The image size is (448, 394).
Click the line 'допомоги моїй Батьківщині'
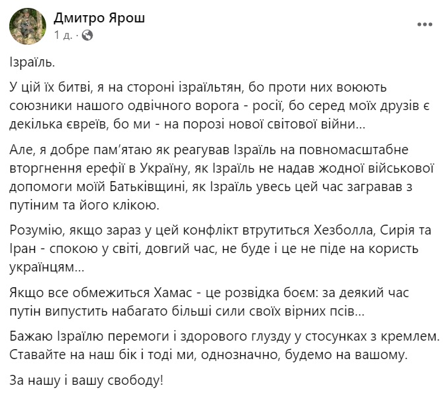coord(211,187)
